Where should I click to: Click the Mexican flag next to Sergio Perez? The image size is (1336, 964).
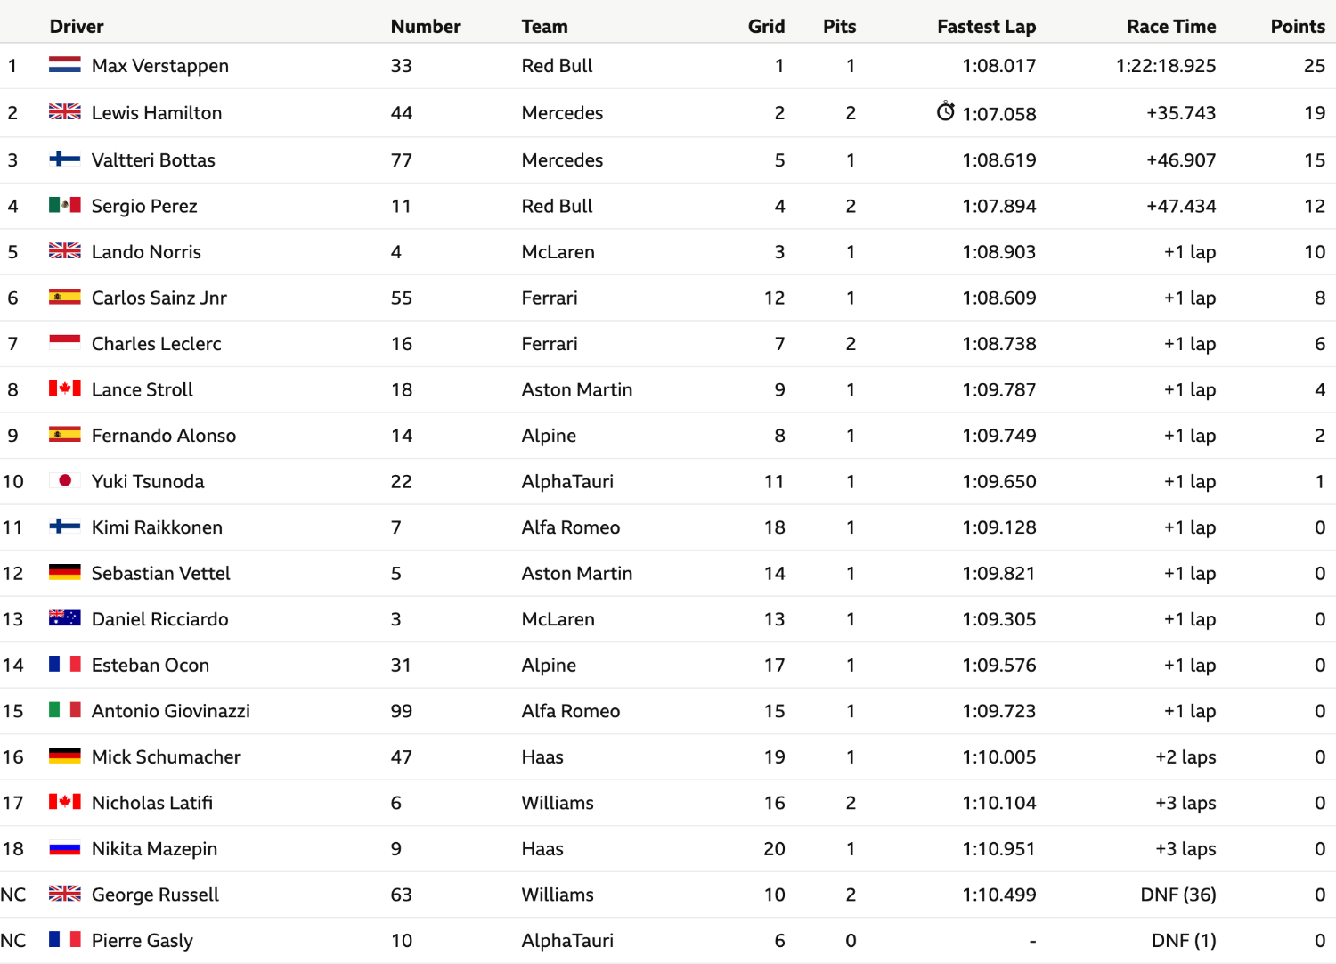point(65,205)
